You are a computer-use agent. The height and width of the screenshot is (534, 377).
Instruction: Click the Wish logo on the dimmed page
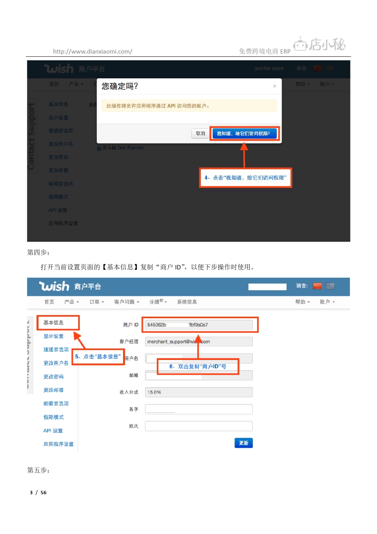(x=59, y=69)
